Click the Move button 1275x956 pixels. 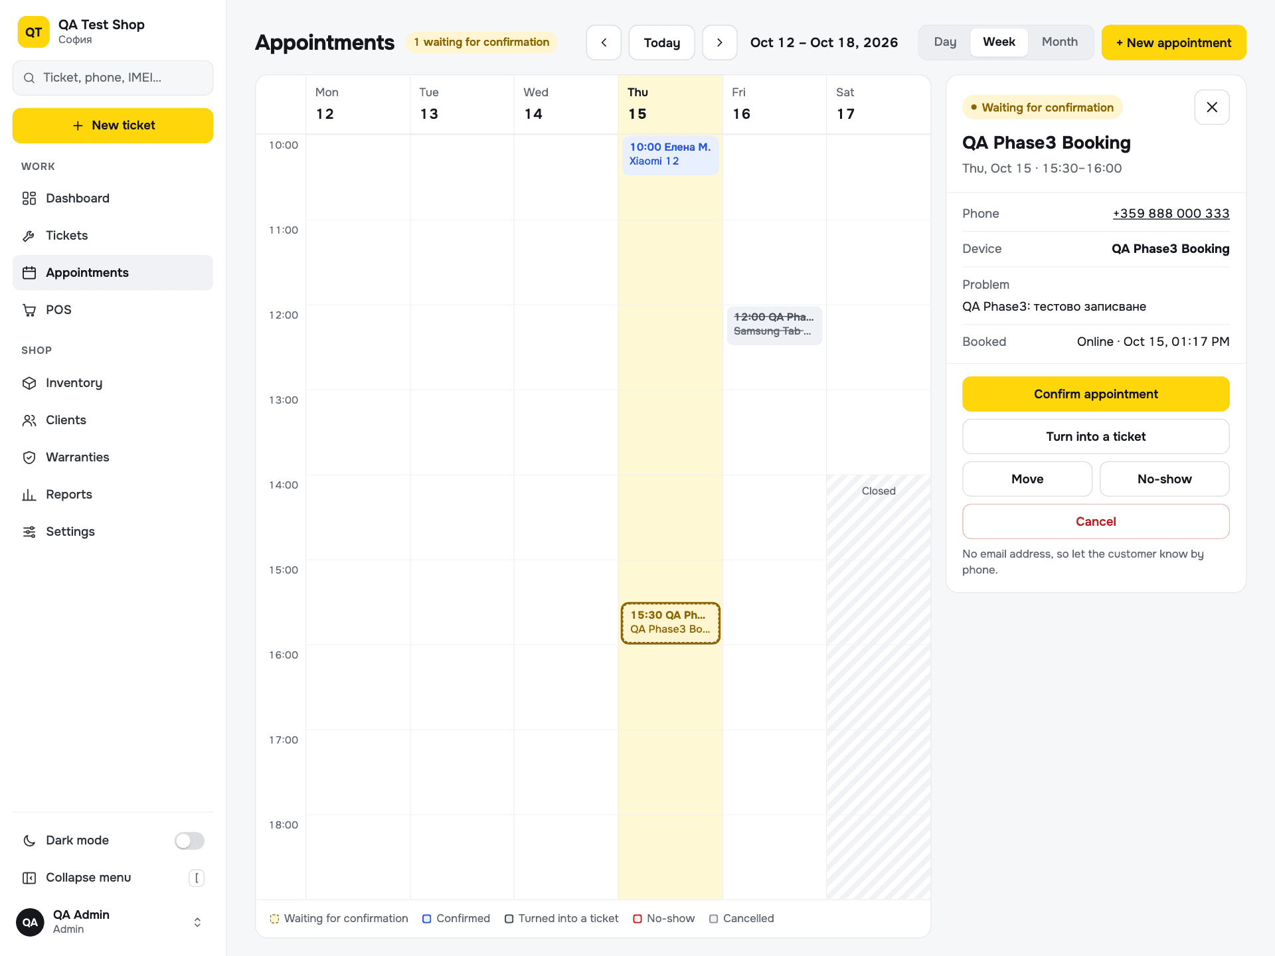tap(1027, 479)
